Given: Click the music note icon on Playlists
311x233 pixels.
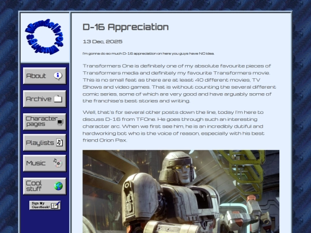Looking at the screenshot, I should pyautogui.click(x=59, y=143).
